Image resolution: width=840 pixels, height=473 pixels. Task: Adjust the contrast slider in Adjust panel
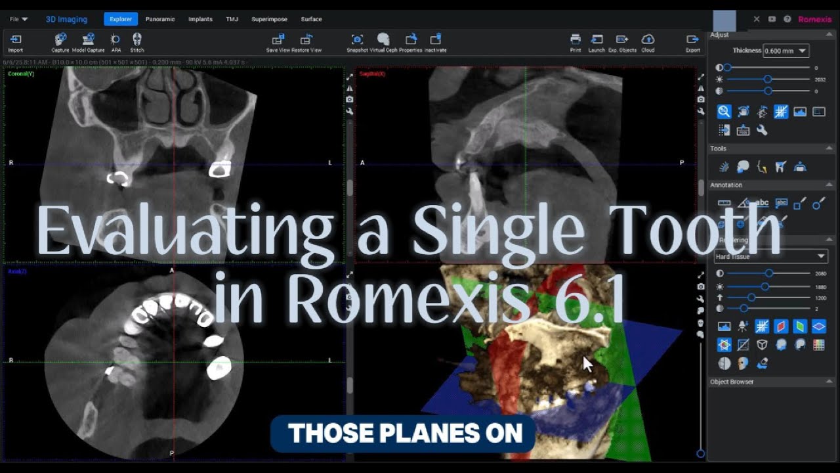point(768,68)
